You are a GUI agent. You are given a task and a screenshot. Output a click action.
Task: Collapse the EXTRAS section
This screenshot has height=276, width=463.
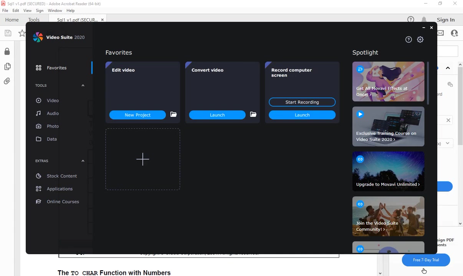(83, 161)
